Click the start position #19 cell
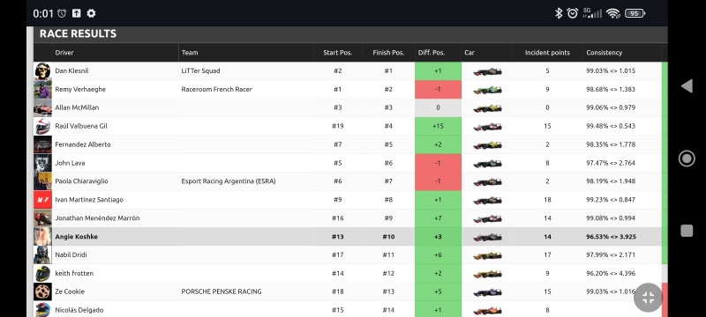The height and width of the screenshot is (317, 706). tap(338, 126)
